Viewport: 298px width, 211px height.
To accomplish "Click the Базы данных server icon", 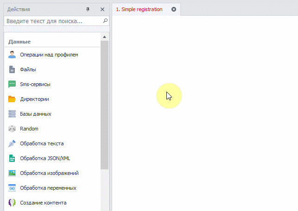I will [x=12, y=114].
